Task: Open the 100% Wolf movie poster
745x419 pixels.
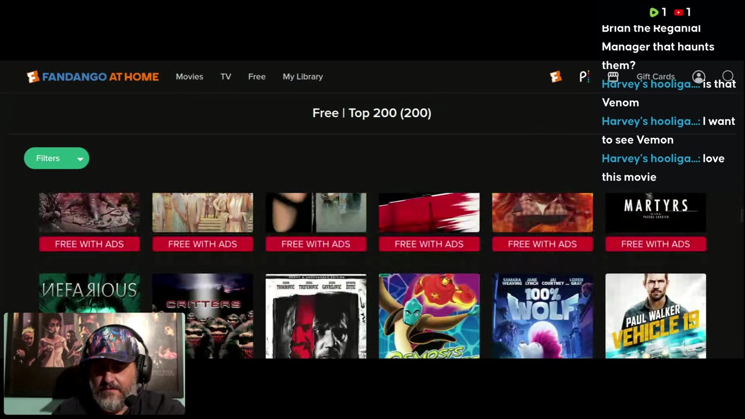Action: click(542, 316)
